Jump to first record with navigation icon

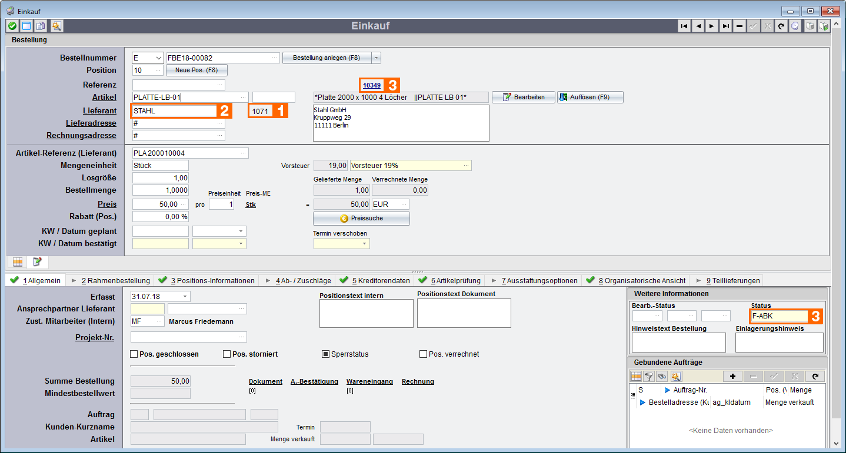click(x=684, y=26)
